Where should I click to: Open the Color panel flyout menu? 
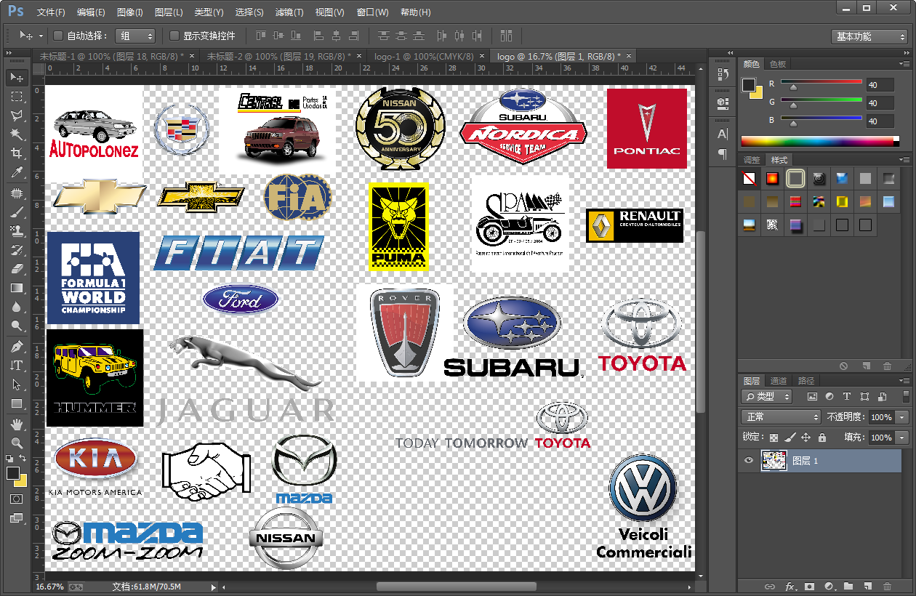point(904,64)
